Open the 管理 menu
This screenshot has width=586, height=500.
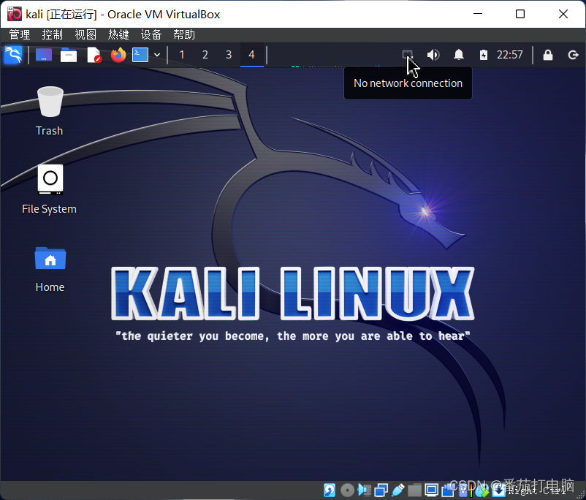coord(20,35)
